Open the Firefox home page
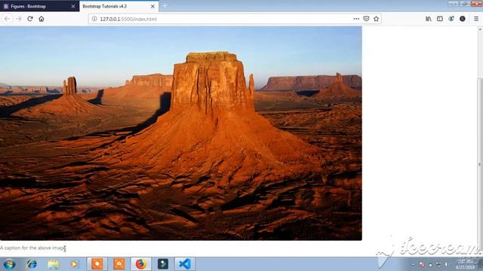The width and height of the screenshot is (483, 271). coord(42,19)
